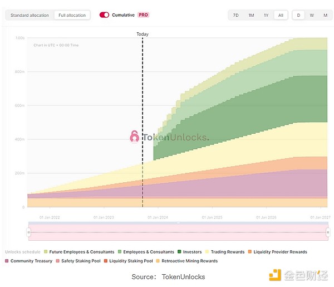Click the TokenUnlocks padlock logo watermark

134,136
